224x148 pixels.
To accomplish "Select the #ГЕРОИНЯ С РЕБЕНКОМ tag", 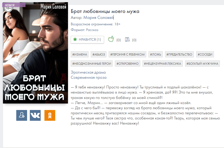I will [x=127, y=54].
